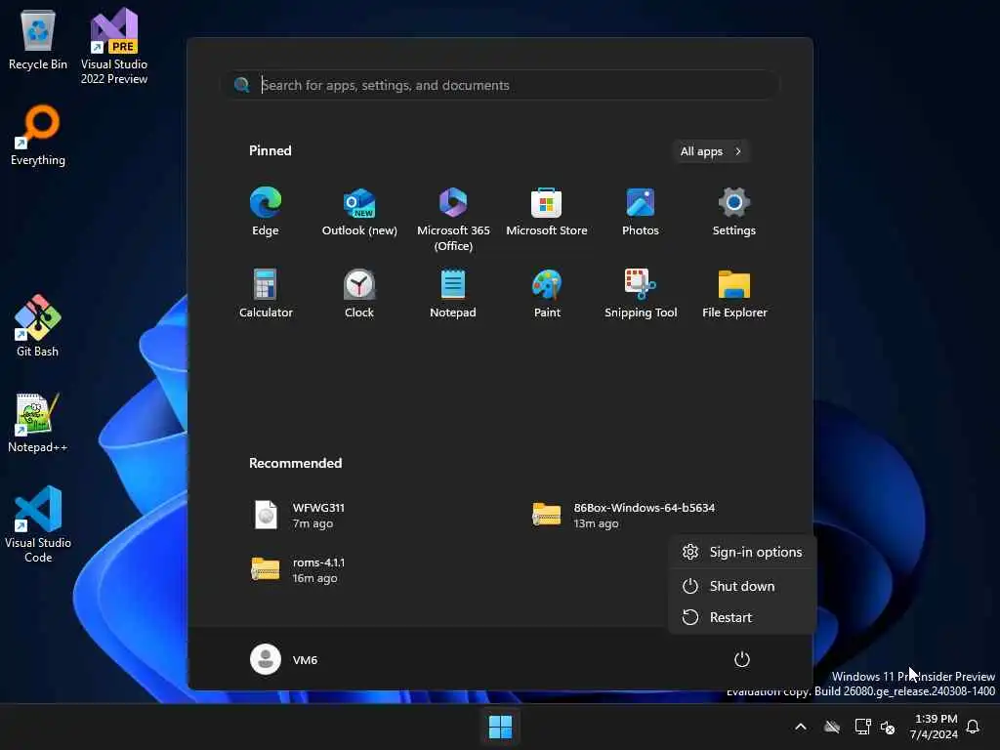Open the taskbar clock showing 1:39 PM
Screen dimensions: 1000x750
(934, 727)
